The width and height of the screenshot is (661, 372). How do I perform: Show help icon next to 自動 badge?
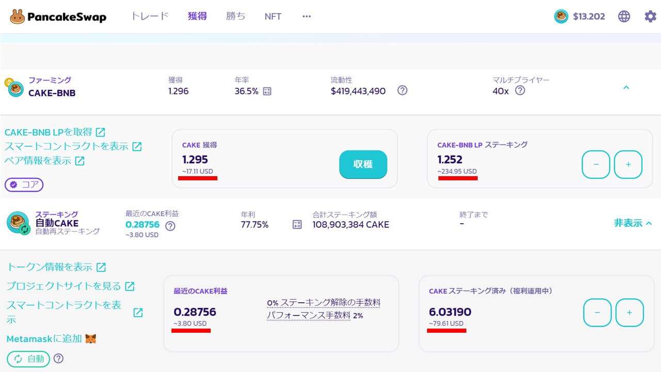(58, 358)
